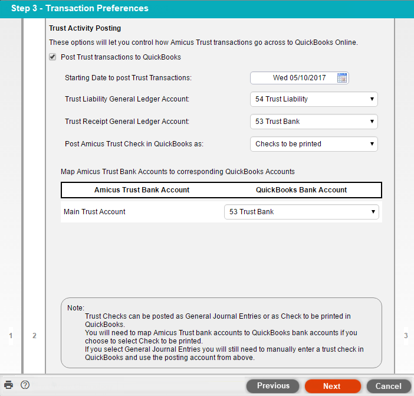The image size is (414, 396).
Task: Cancel the setup wizard
Action: pyautogui.click(x=389, y=386)
